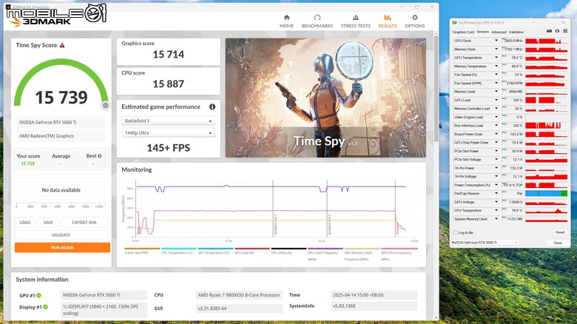Viewport: 577px width, 324px height.
Task: Click the CPU Temperature legend swatch in Monitoring
Action: [178, 249]
